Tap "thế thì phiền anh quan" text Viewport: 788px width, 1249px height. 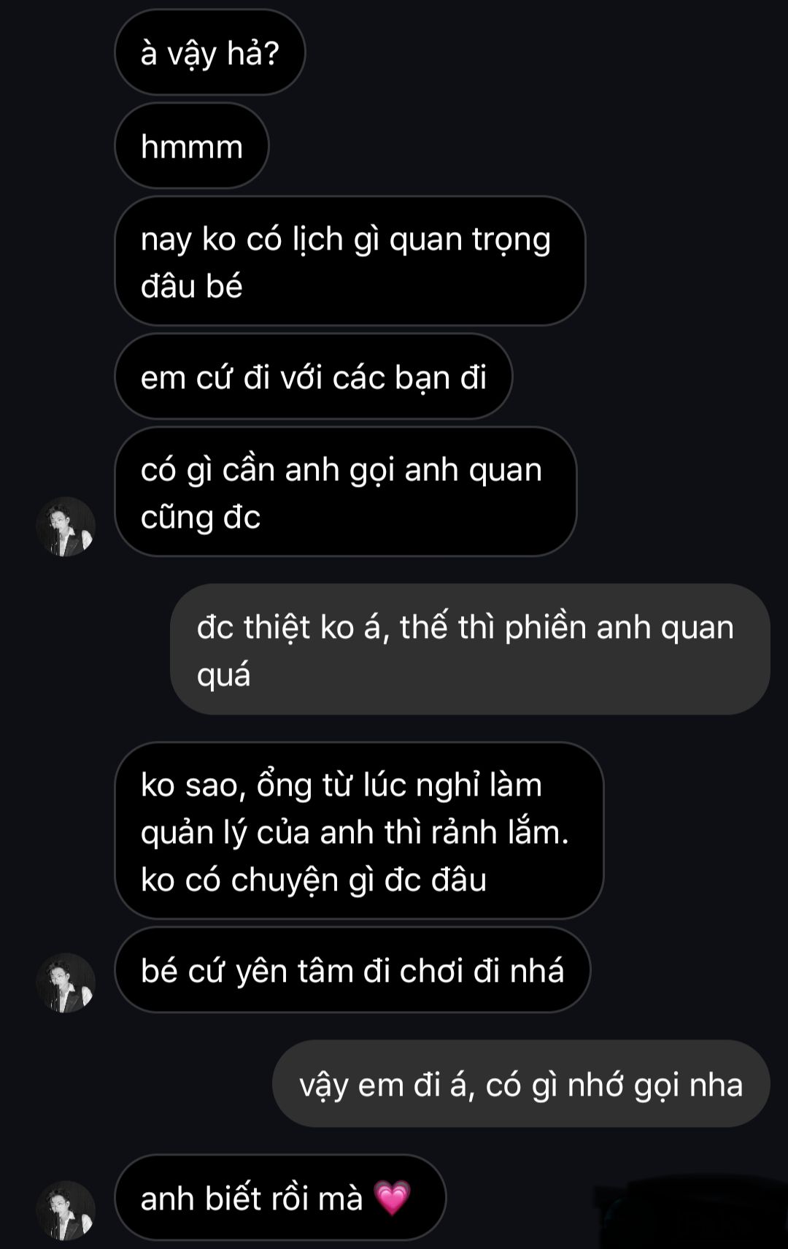(x=566, y=627)
